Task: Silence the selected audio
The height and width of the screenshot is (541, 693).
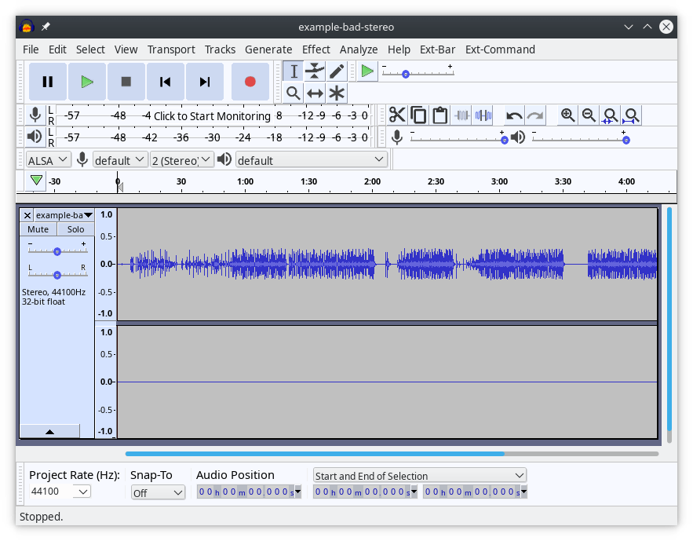Action: click(483, 115)
